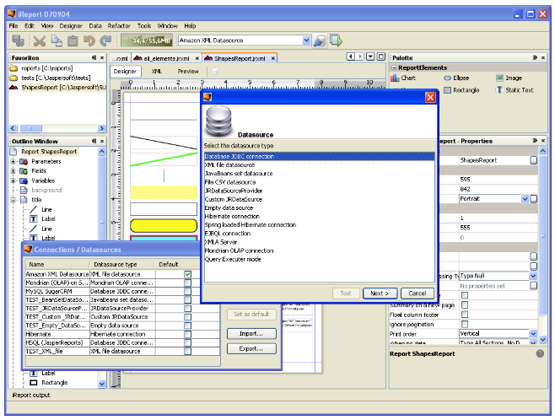Open the editor tab list dropdown arrow
Screen dimensions: 555x420
pos(370,57)
